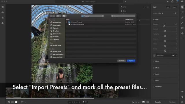Open the activity comments icon
The width and height of the screenshot is (185, 104).
(x=182, y=92)
